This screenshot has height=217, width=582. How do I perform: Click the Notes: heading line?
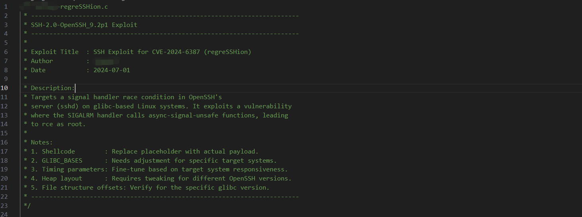pyautogui.click(x=42, y=142)
